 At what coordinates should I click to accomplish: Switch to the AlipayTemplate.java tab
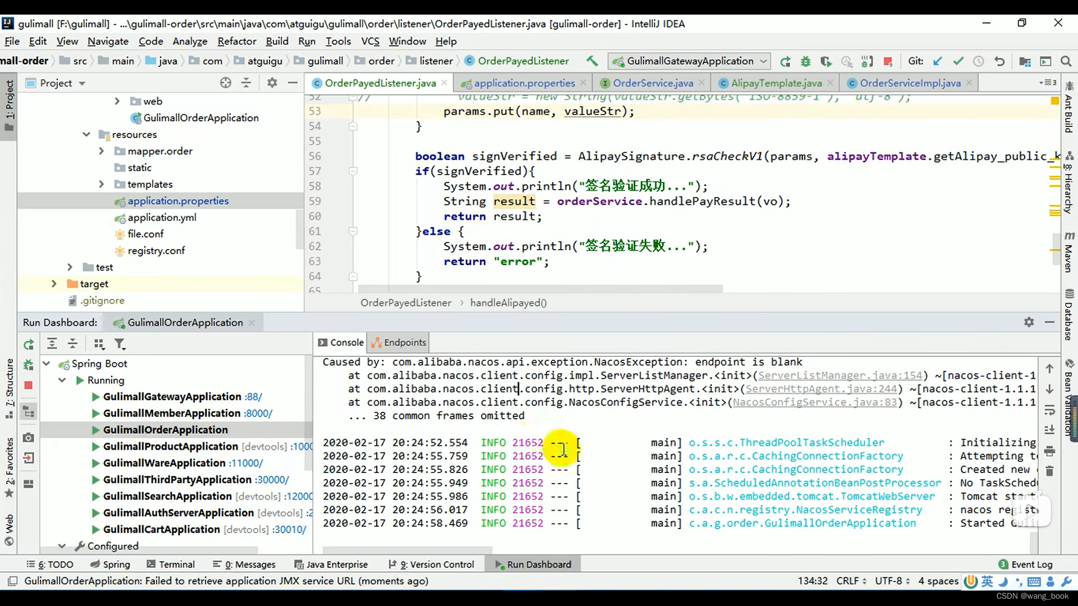(776, 83)
